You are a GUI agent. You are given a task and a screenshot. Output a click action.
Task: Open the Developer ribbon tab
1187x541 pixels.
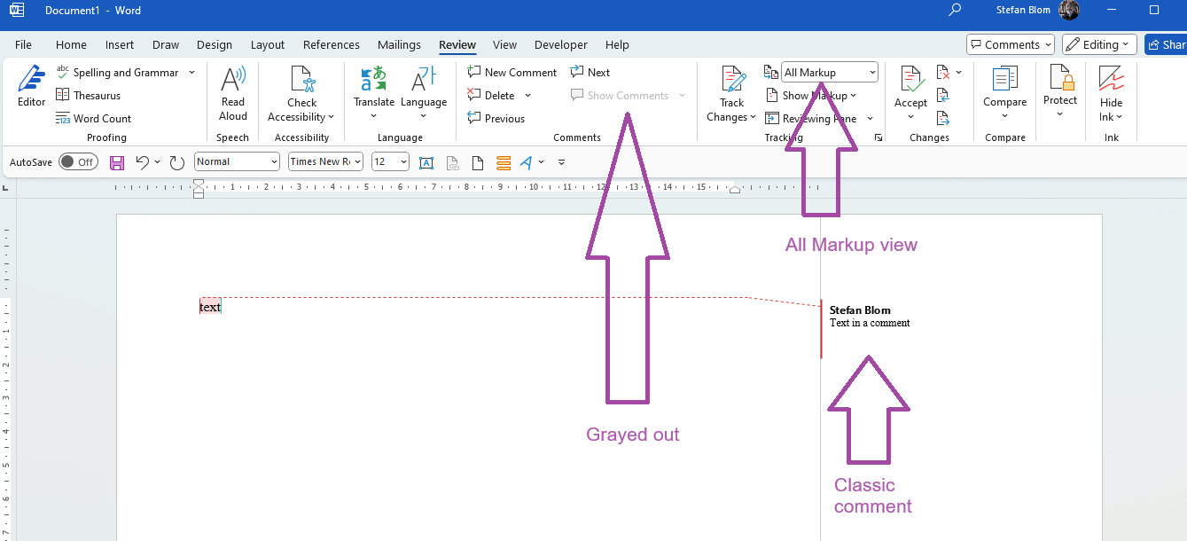(561, 44)
